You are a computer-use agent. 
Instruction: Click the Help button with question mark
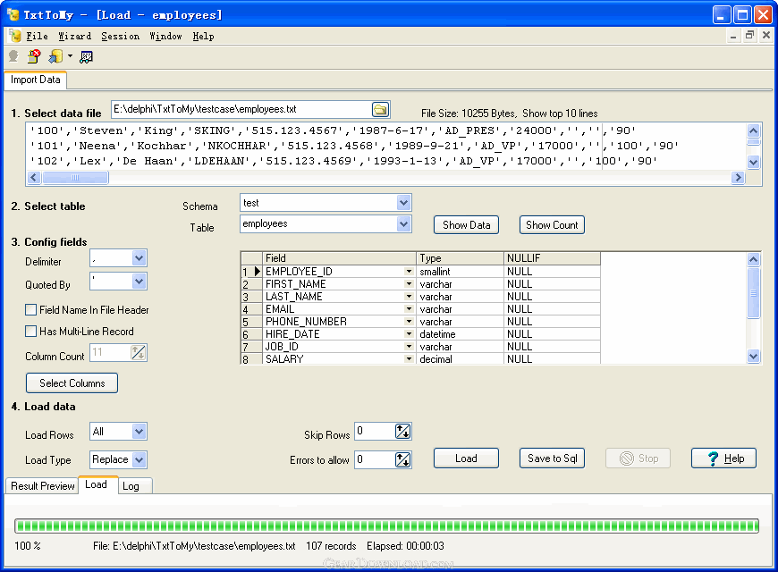click(x=723, y=458)
